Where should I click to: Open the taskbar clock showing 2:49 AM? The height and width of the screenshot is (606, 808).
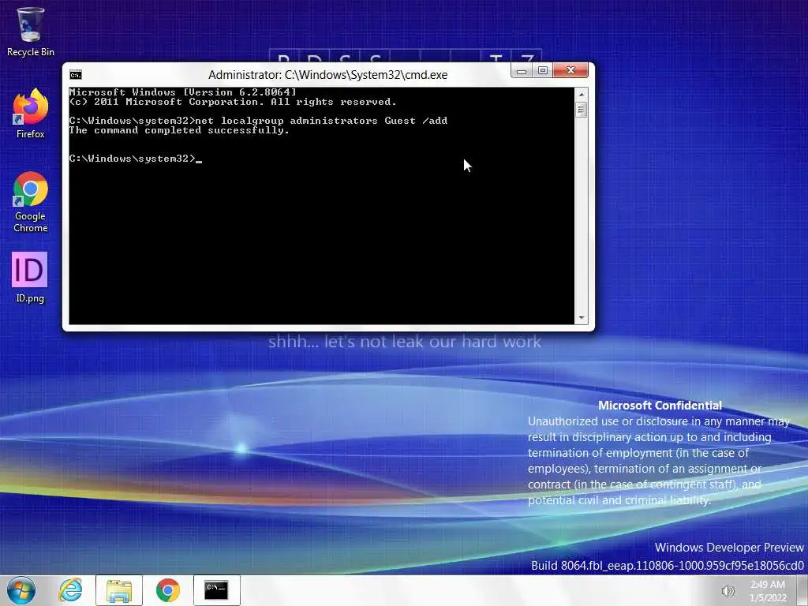768,591
